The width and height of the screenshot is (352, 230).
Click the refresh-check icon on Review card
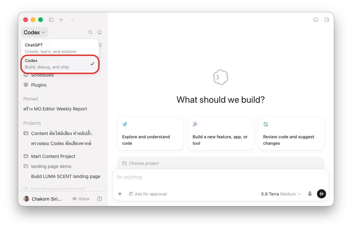click(266, 124)
